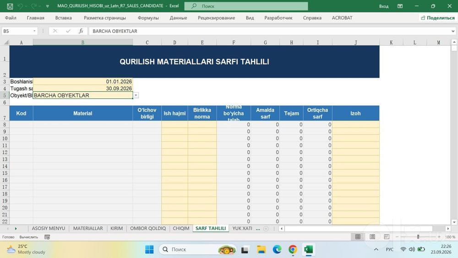Click the Поделиться share button

[x=437, y=18]
